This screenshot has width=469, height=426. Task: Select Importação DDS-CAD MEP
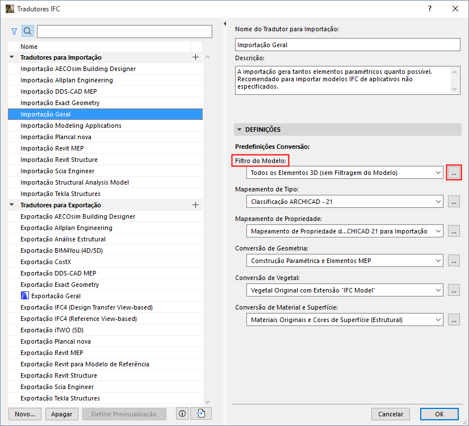pos(105,91)
